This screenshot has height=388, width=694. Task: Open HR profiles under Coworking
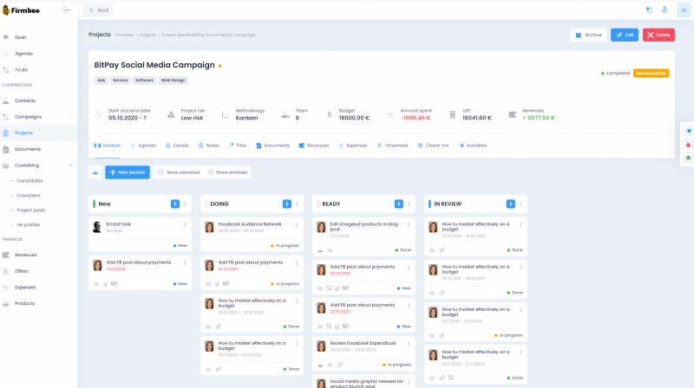[29, 225]
